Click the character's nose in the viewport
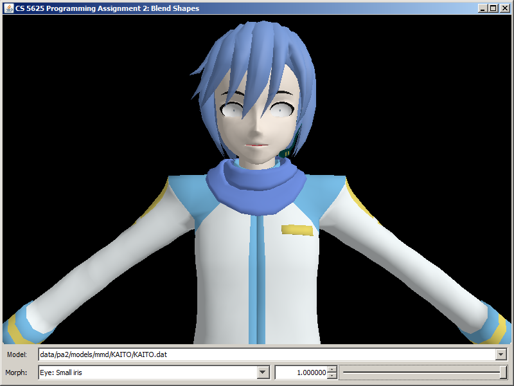Image resolution: width=514 pixels, height=386 pixels. (x=255, y=131)
